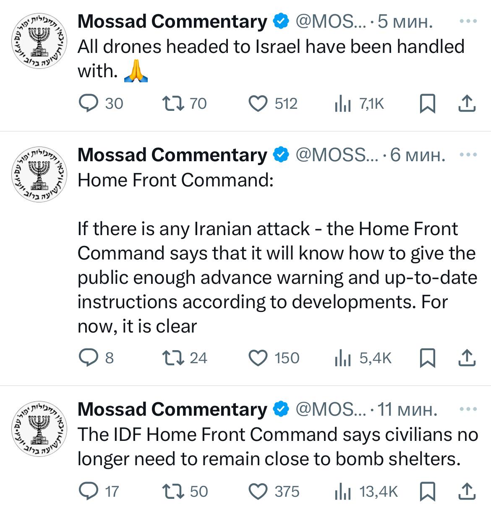The width and height of the screenshot is (491, 511).
Task: Open more options on the 6 мин. tweet
Action: [x=468, y=155]
